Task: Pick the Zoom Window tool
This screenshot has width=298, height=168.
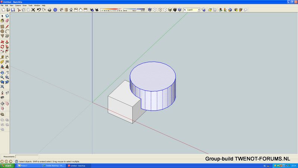Action: click(x=7, y=77)
